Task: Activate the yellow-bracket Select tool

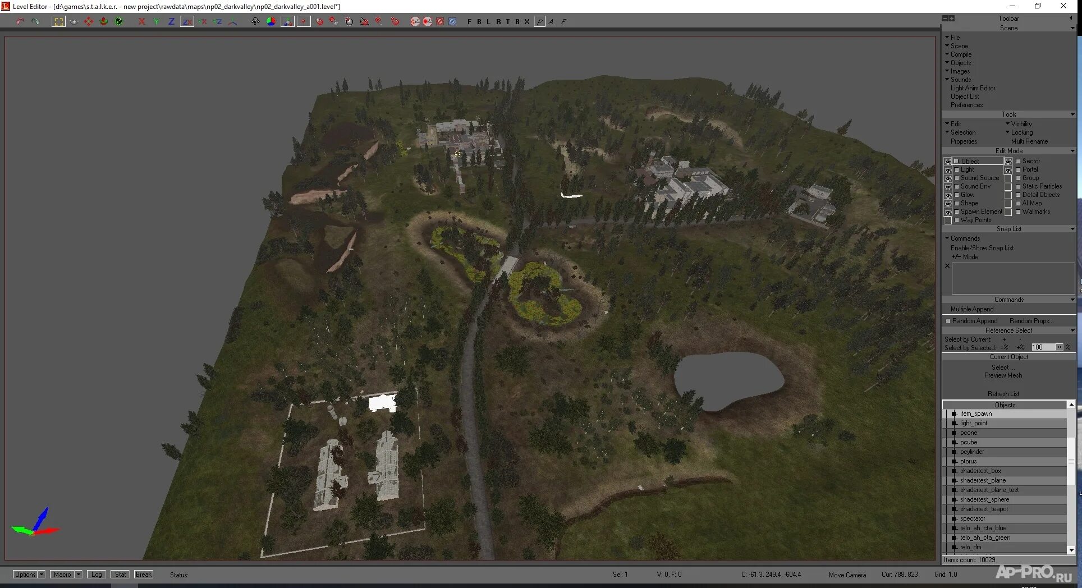Action: pos(58,21)
